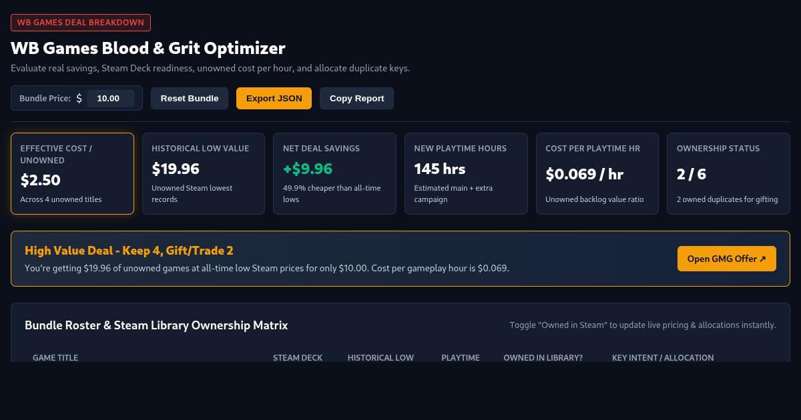801x420 pixels.
Task: Click the Bundle Roster & Steam Library heading
Action: point(156,325)
